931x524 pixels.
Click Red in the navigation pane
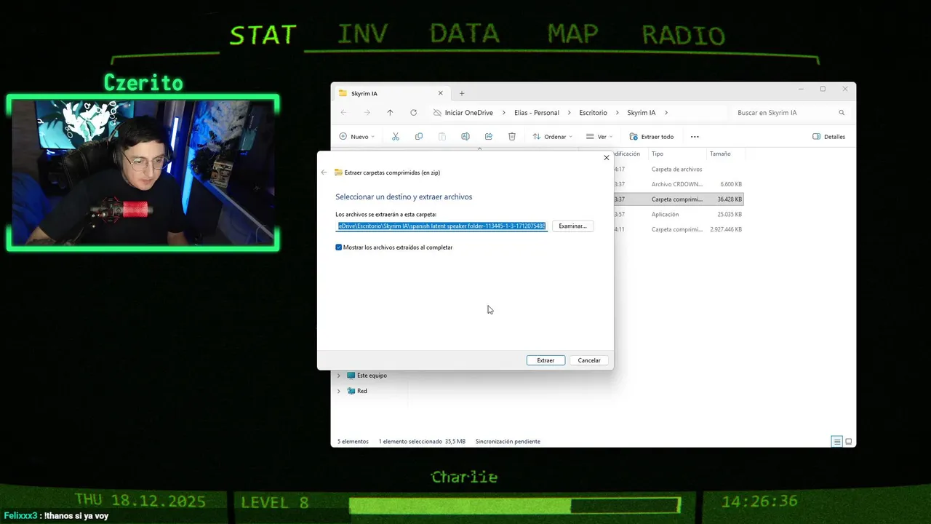362,391
